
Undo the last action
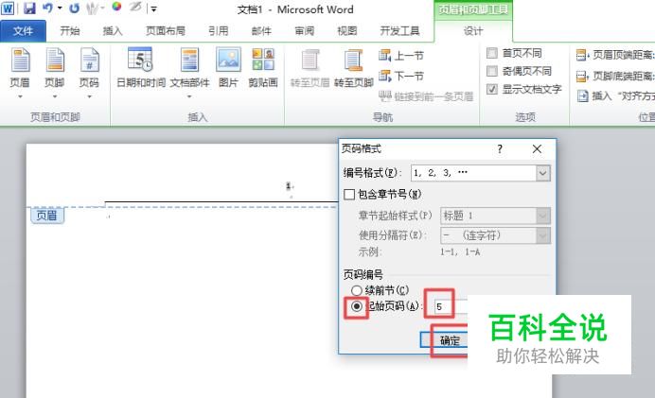coord(48,9)
